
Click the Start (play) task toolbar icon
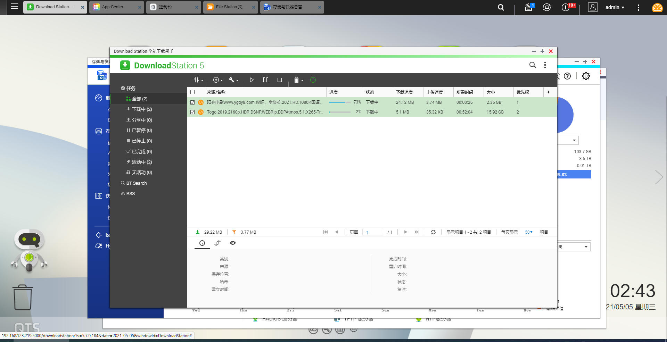(252, 80)
